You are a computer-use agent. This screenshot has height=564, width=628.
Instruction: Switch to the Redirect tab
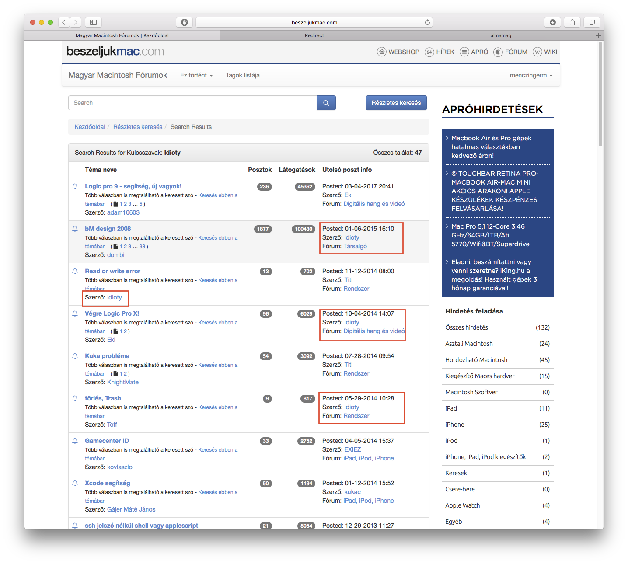click(x=314, y=35)
